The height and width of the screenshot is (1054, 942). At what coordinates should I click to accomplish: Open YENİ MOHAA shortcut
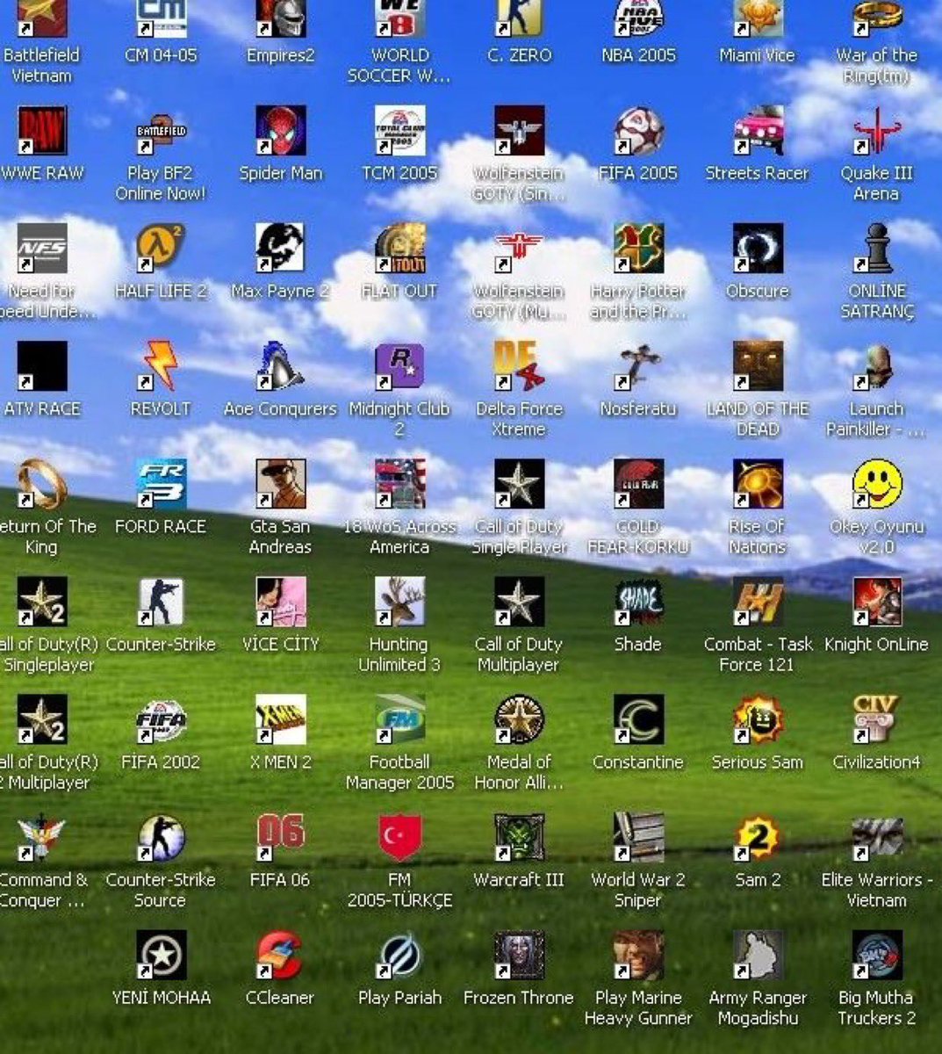click(x=161, y=955)
